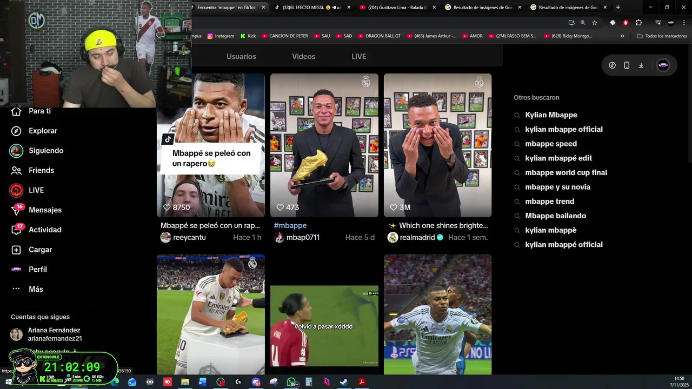
Task: Open Mbappé touching golden boot on pitch video
Action: [211, 314]
